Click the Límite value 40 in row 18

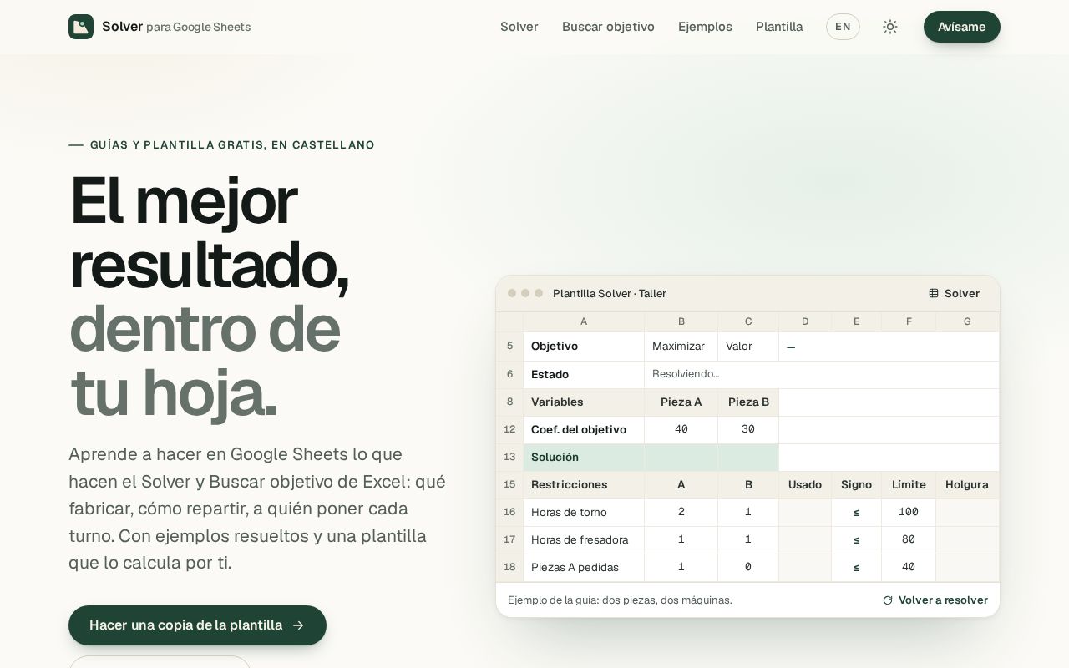[909, 567]
